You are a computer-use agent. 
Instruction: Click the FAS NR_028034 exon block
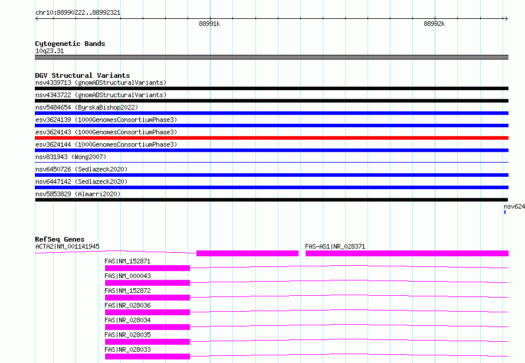[147, 327]
